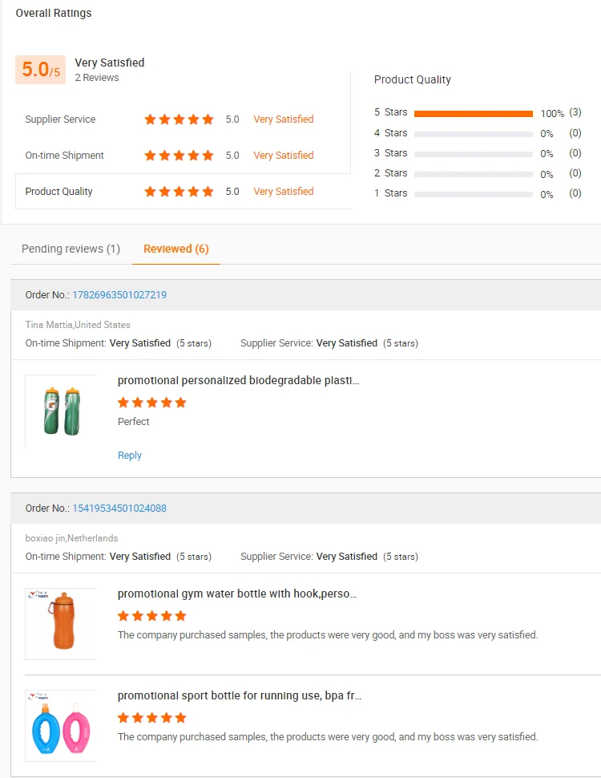
Task: Open the promotional gym water bottle title
Action: point(236,594)
